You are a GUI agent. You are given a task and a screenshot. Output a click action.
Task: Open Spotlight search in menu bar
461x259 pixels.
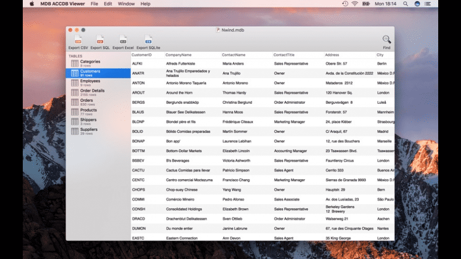click(405, 4)
